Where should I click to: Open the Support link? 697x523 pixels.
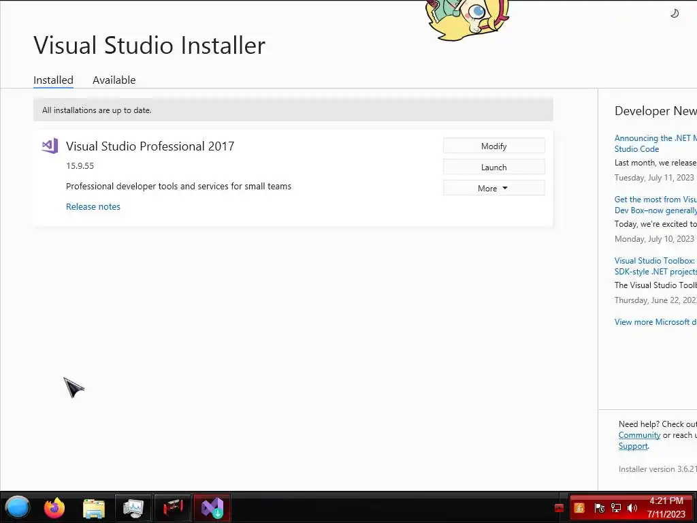tap(633, 446)
